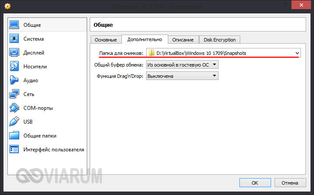This screenshot has height=195, width=314.
Task: Click the help question mark button
Action: (x=285, y=5)
